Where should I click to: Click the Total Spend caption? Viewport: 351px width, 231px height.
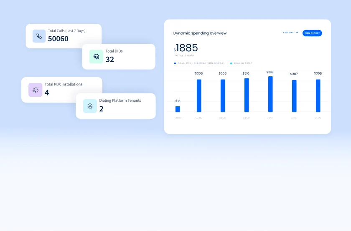(x=184, y=55)
